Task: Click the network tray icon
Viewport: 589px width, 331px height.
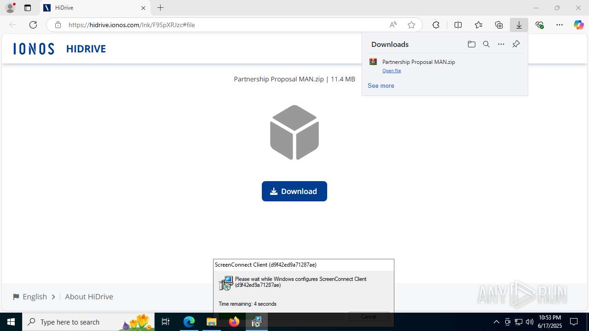Action: click(x=519, y=322)
